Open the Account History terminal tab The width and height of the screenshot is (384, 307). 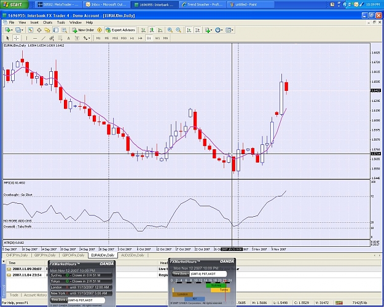(35, 295)
